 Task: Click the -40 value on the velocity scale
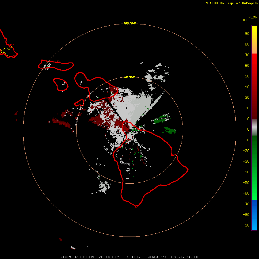246,172
